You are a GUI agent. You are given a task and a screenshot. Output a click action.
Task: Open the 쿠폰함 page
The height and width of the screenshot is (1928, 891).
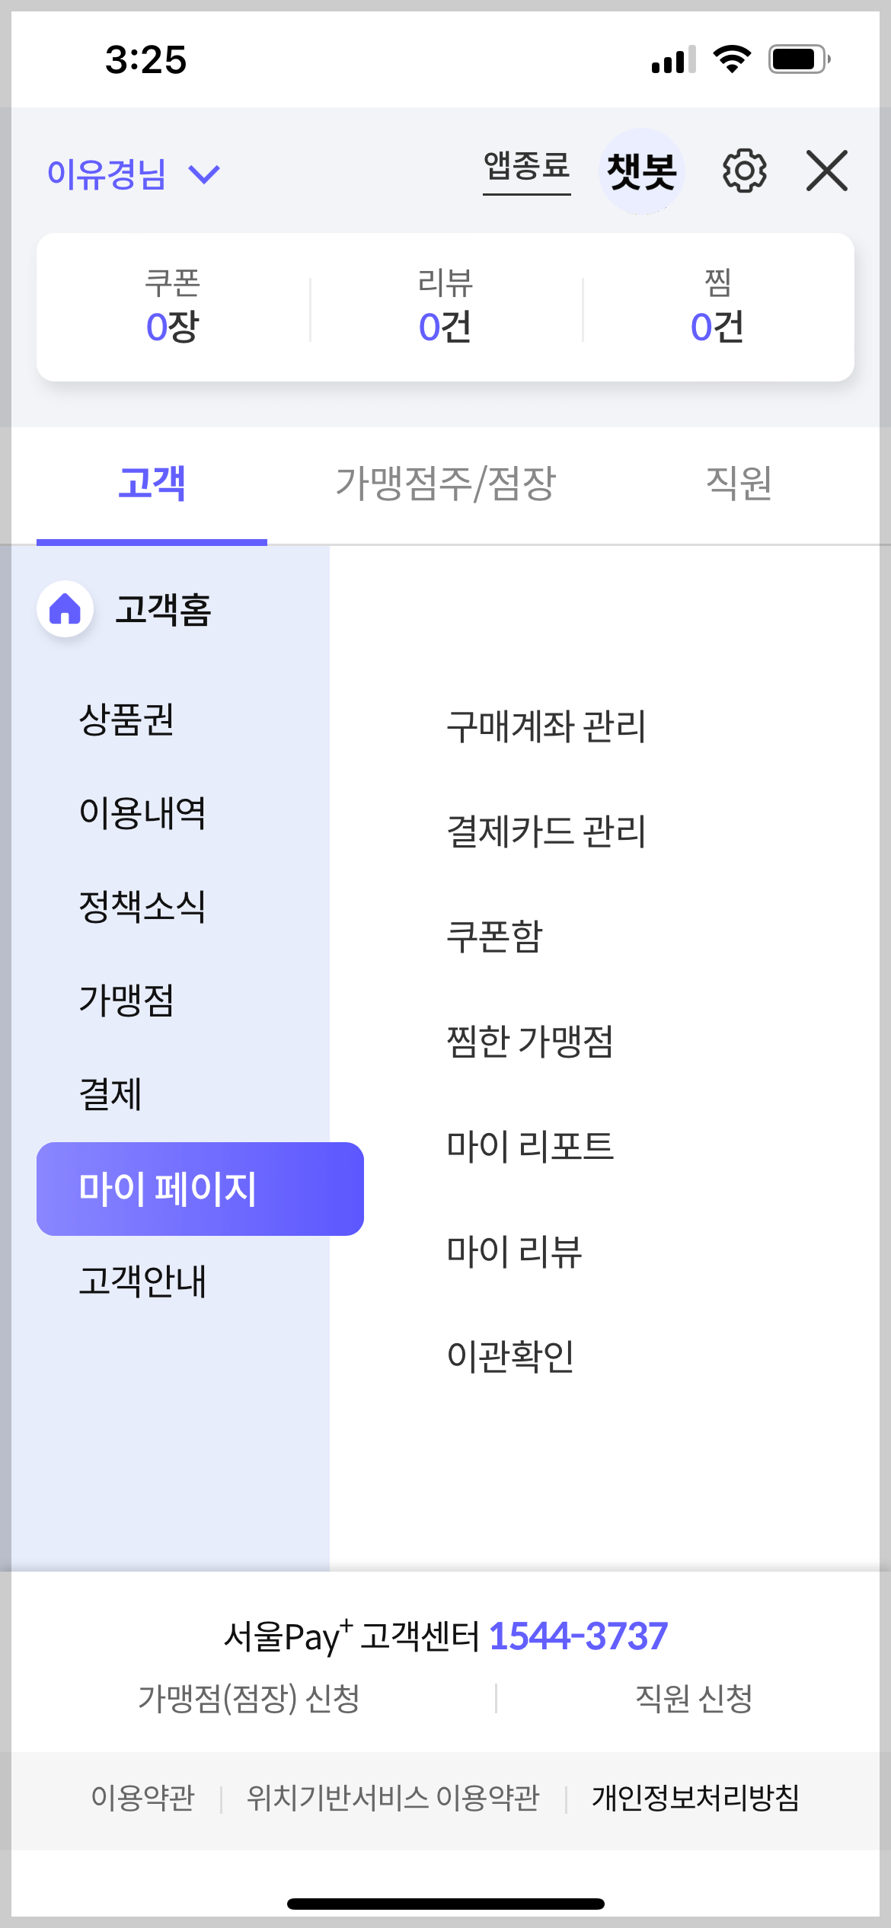(496, 939)
